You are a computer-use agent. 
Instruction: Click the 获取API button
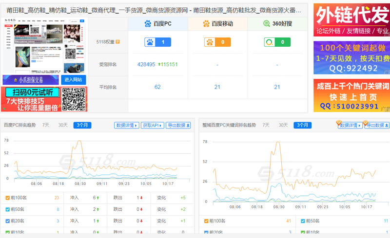click(x=153, y=126)
